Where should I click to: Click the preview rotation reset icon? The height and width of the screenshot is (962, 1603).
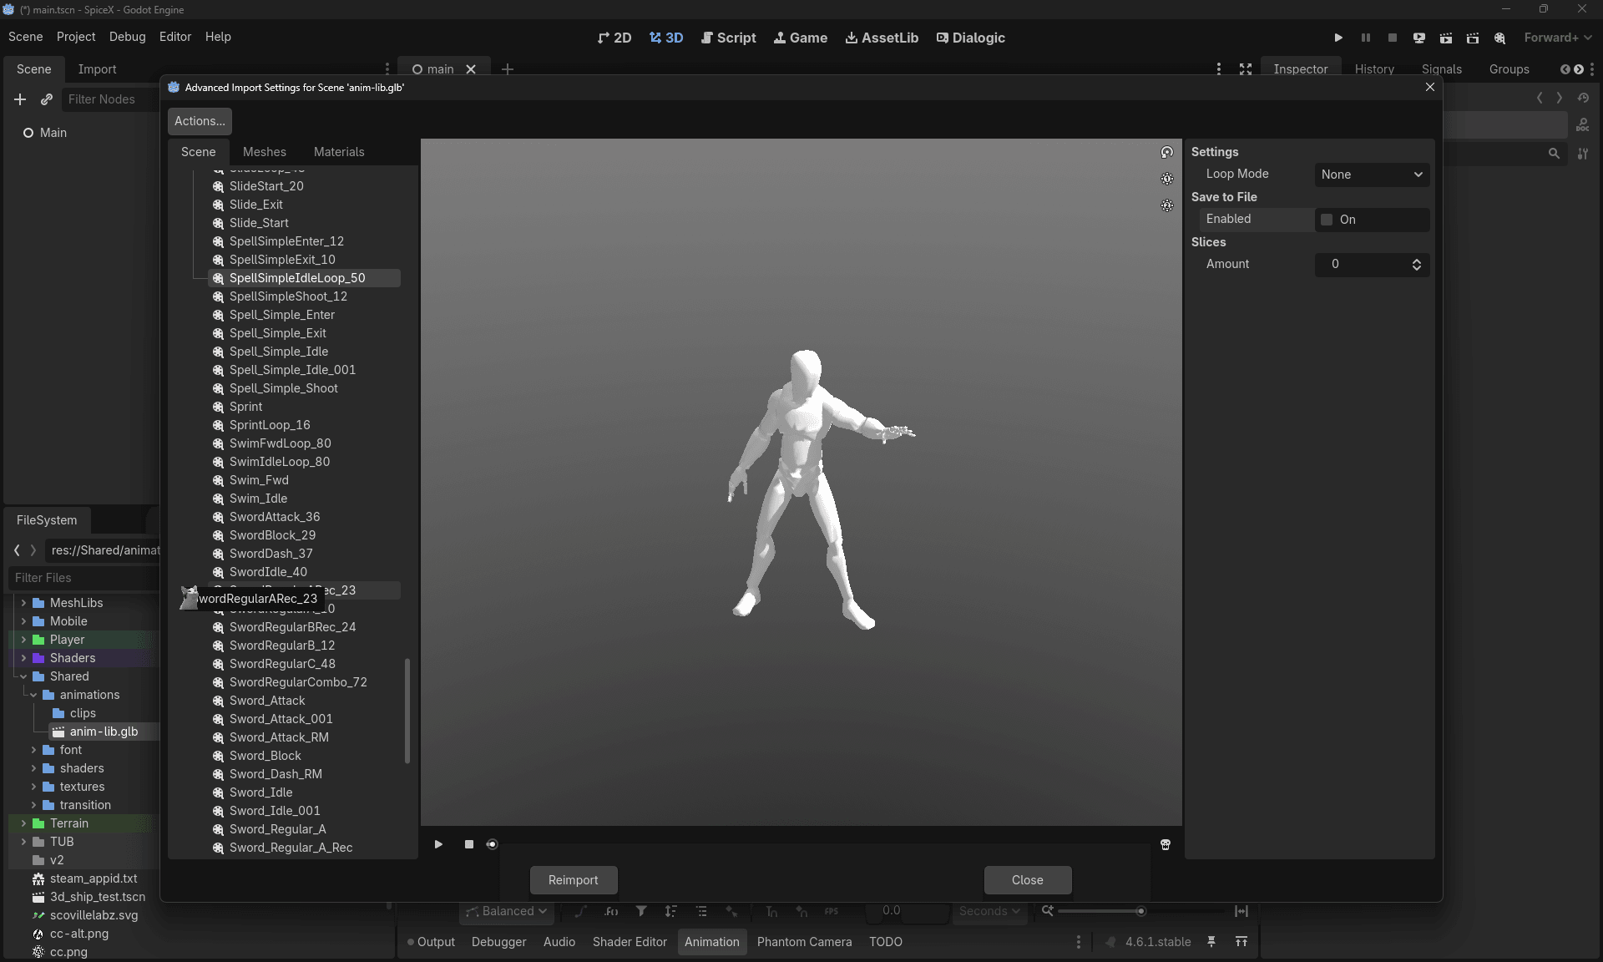[1167, 152]
